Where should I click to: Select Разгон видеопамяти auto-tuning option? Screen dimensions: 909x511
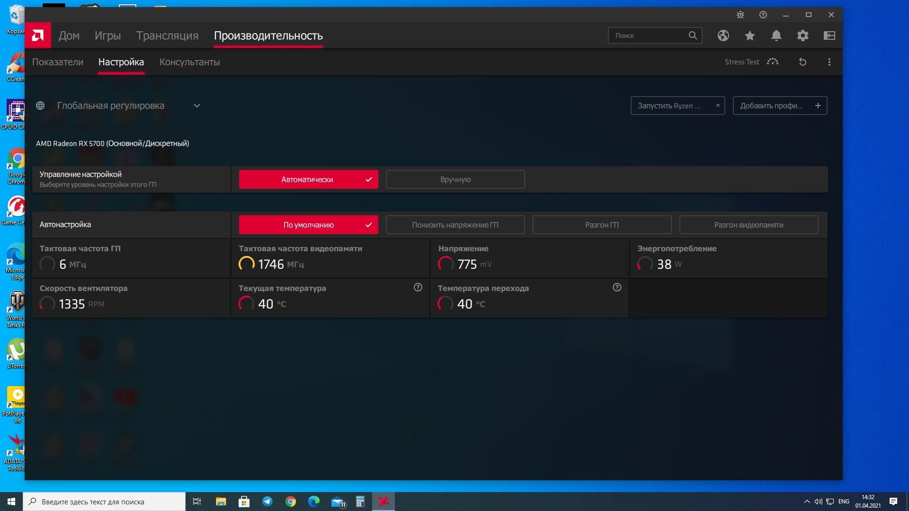click(749, 225)
